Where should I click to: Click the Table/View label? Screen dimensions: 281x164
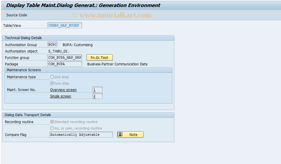pos(12,25)
